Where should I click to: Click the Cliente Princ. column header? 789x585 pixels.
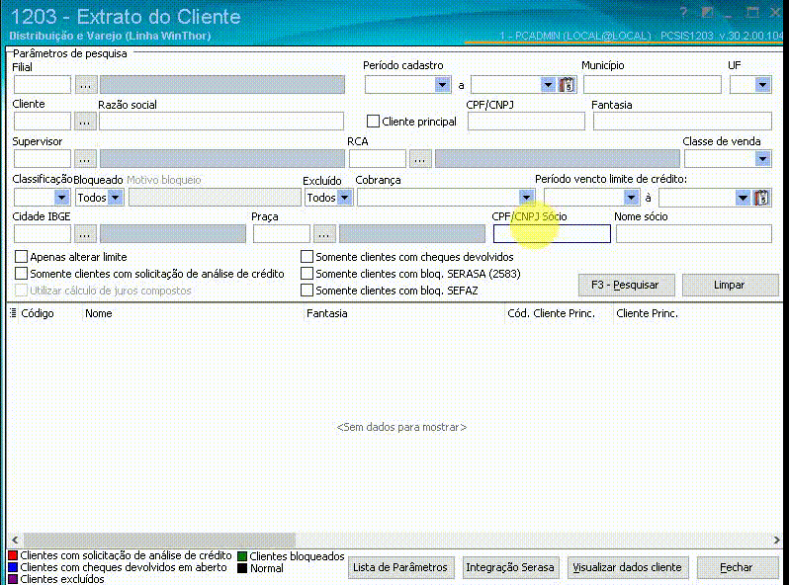point(647,313)
